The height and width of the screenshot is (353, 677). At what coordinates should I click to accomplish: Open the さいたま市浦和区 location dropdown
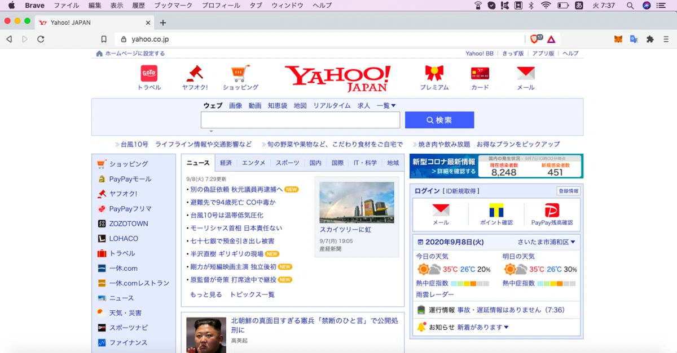click(547, 242)
